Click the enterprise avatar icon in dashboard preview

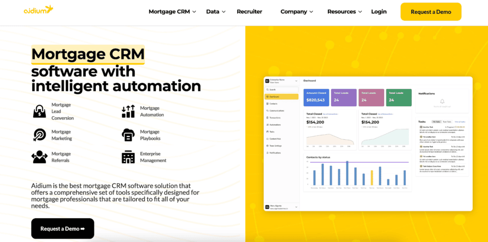point(267,81)
